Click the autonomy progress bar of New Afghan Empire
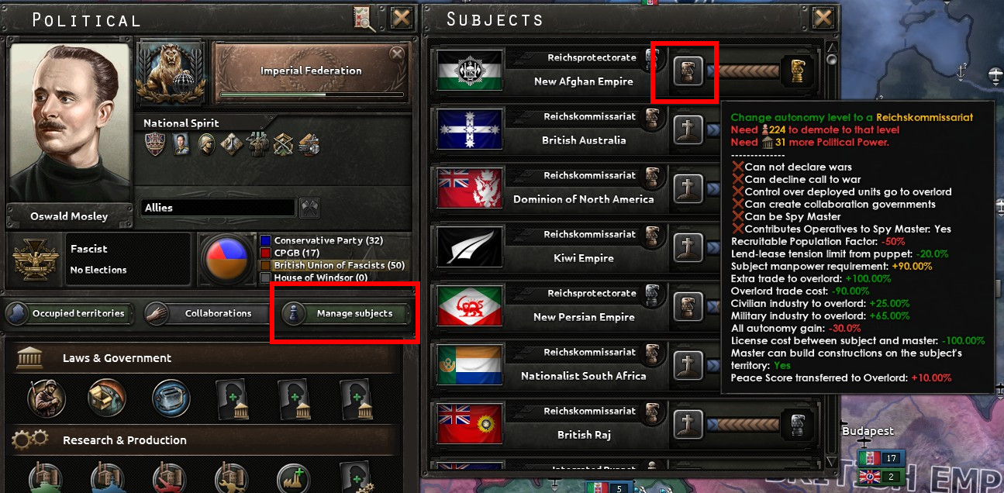The width and height of the screenshot is (1004, 493). point(747,71)
